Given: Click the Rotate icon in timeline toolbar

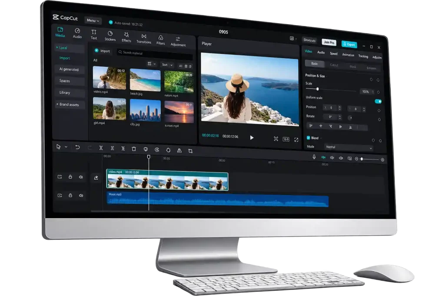Looking at the screenshot, I should click(168, 150).
